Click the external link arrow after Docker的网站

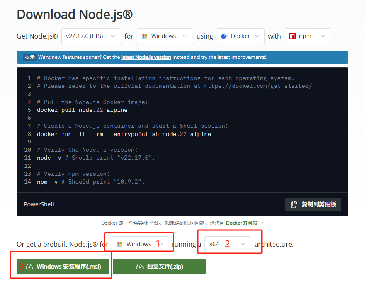261,223
